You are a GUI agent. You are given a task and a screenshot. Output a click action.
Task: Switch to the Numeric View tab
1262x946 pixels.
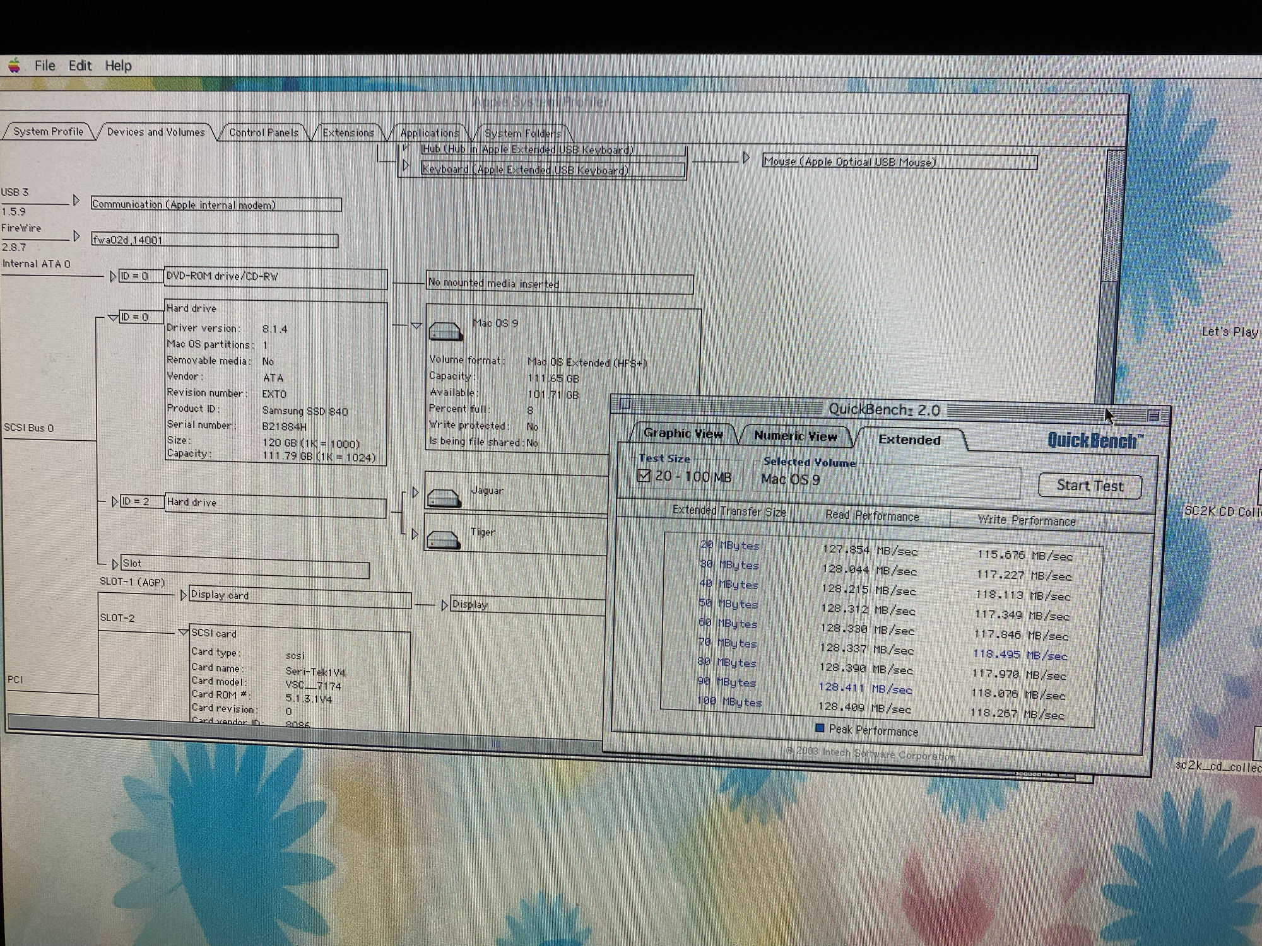[x=795, y=436]
